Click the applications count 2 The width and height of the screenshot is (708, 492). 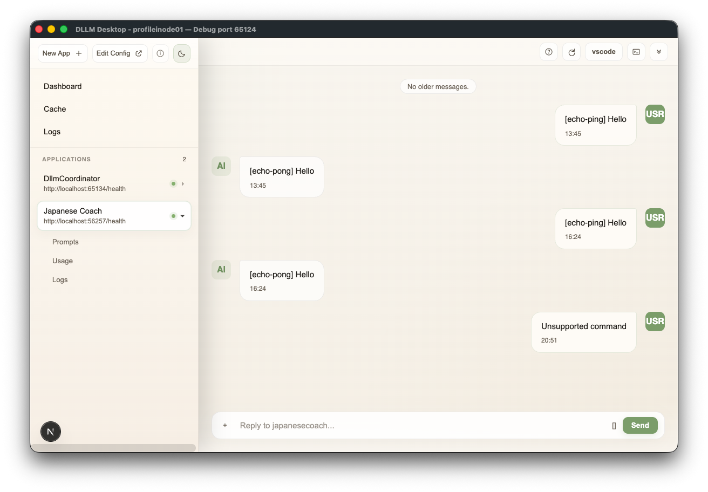coord(184,159)
